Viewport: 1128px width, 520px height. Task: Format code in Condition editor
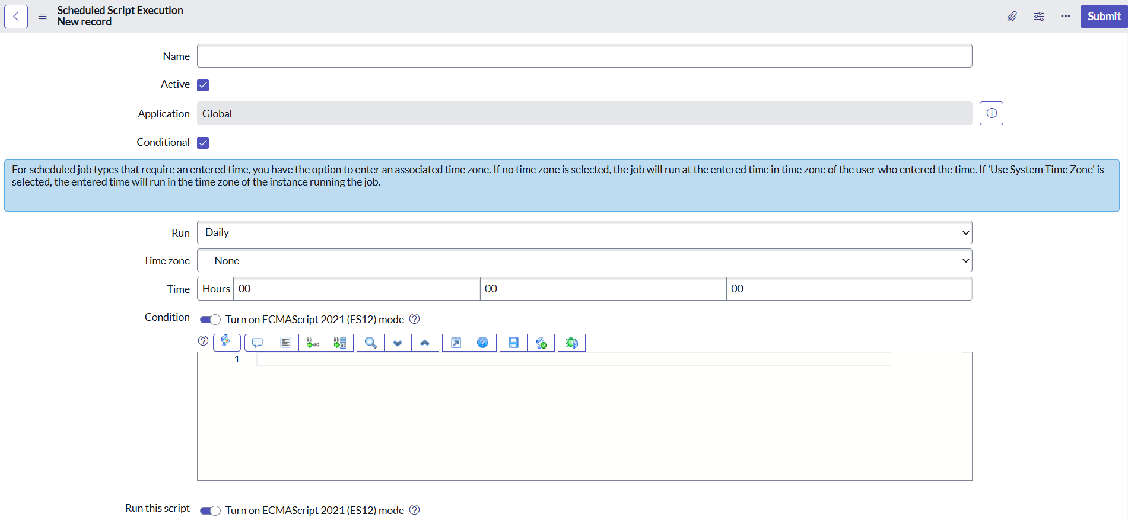click(x=285, y=343)
